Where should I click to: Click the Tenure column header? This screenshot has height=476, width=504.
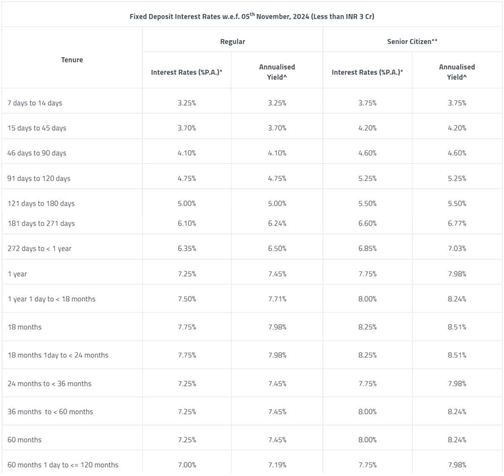tap(72, 60)
